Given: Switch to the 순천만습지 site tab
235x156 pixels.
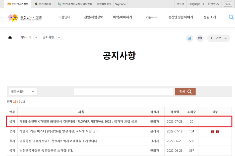Looking at the screenshot, I should [x=43, y=4].
